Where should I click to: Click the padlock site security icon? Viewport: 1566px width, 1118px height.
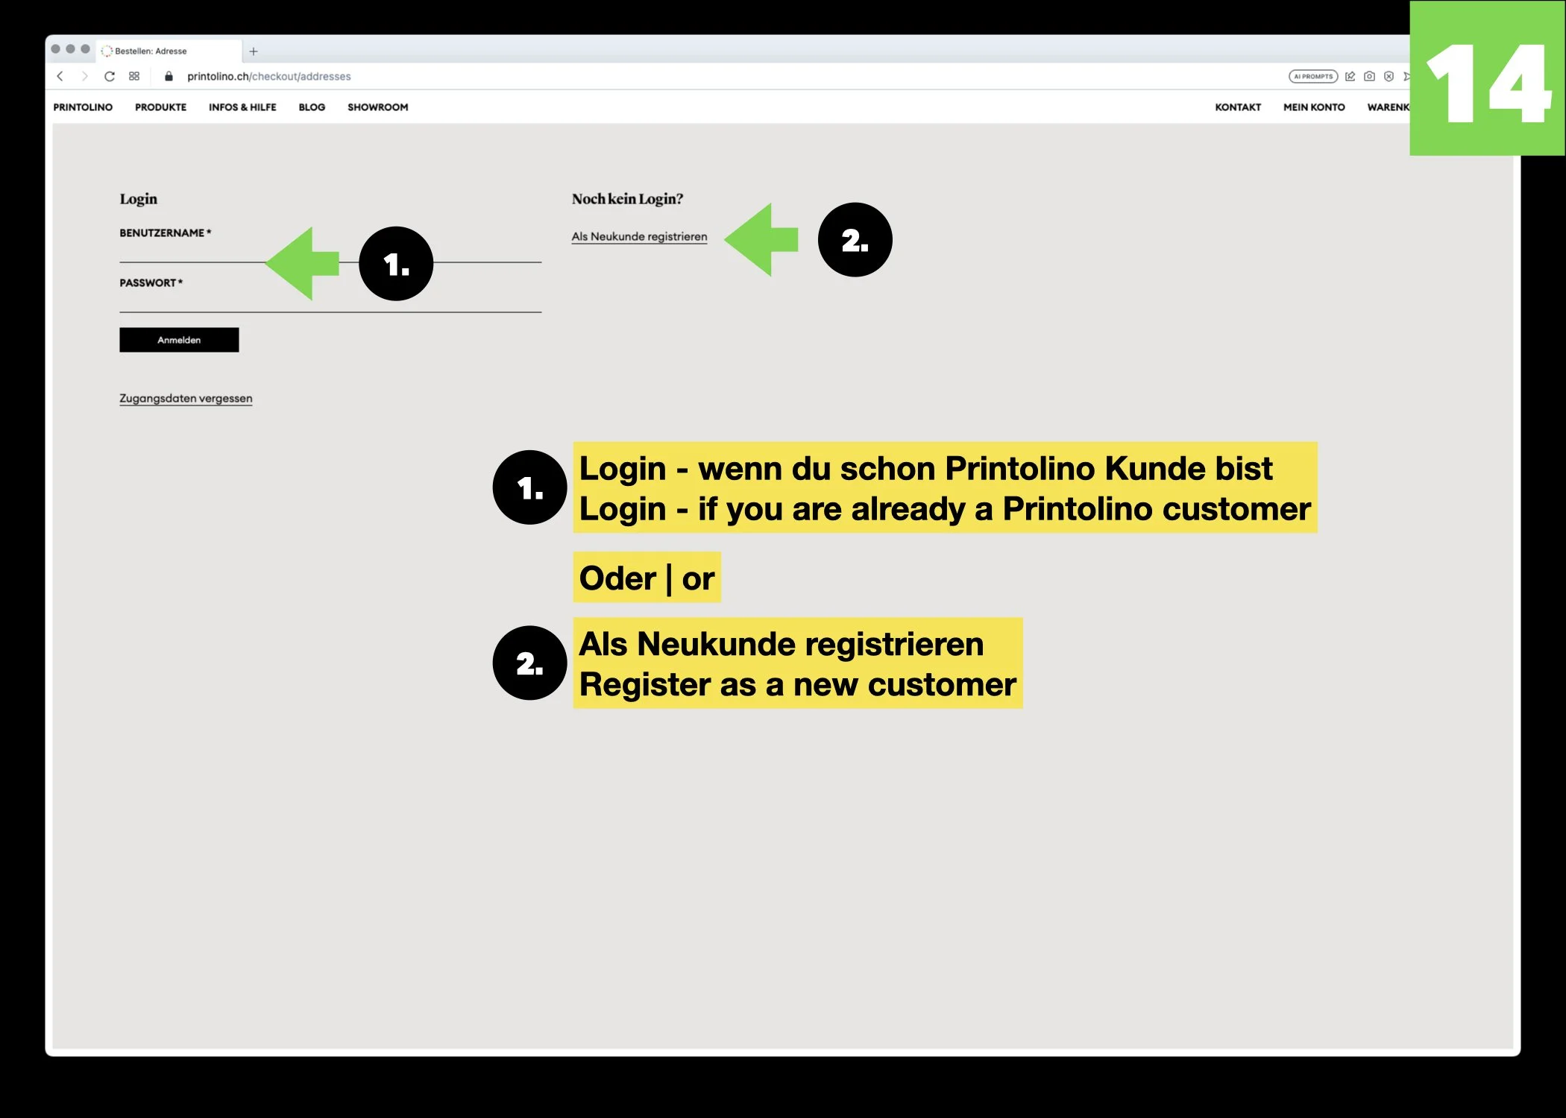pos(169,76)
